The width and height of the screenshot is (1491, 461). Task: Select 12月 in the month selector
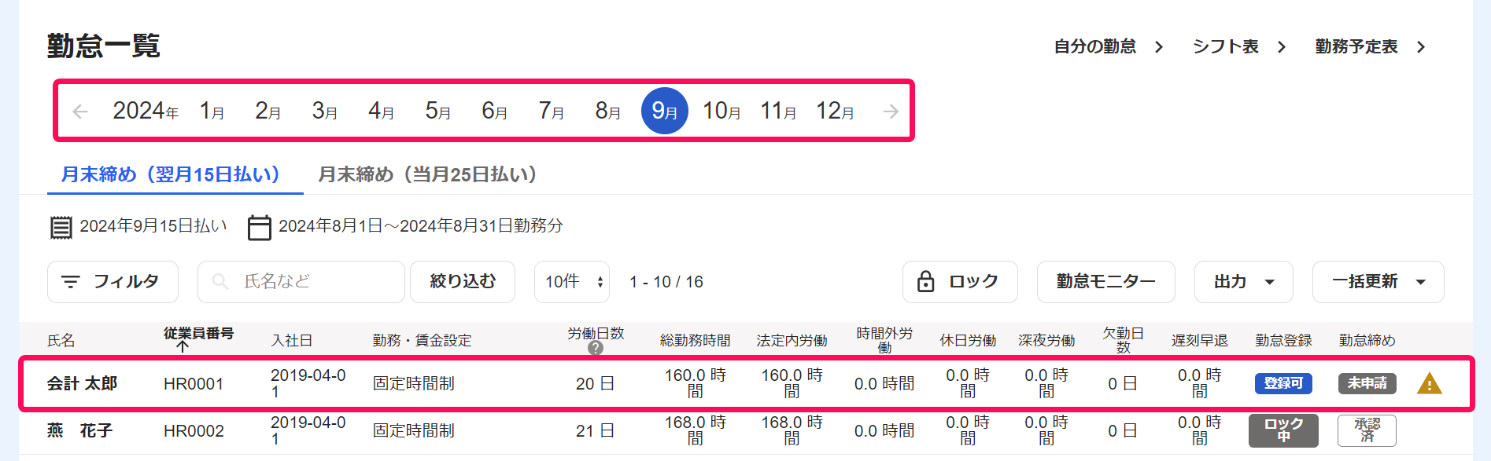click(835, 112)
